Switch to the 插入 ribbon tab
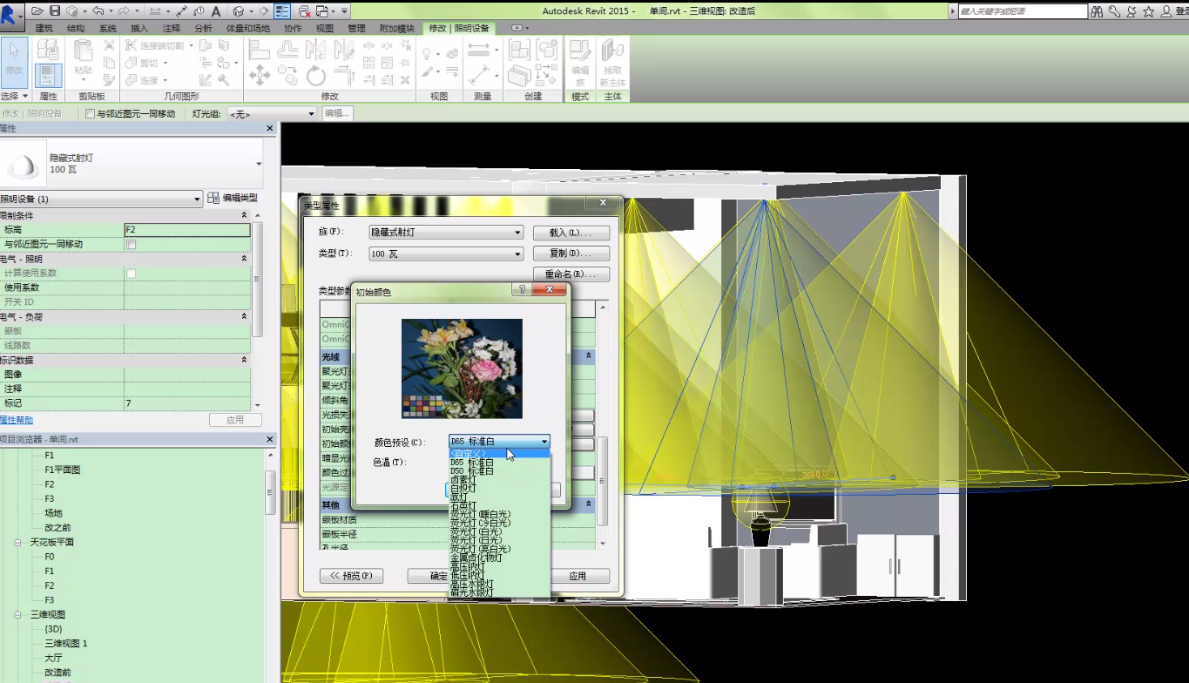This screenshot has height=683, width=1189. [x=139, y=29]
